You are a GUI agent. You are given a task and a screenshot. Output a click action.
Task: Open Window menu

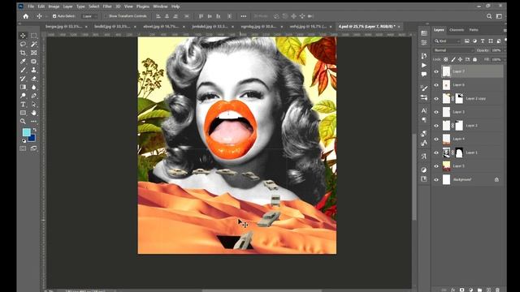pyautogui.click(x=160, y=6)
